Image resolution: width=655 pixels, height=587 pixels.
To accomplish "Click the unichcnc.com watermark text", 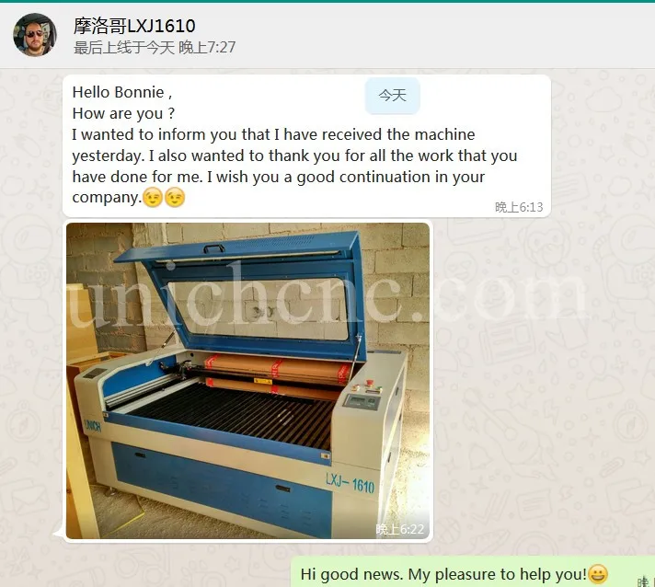I will 326,293.
